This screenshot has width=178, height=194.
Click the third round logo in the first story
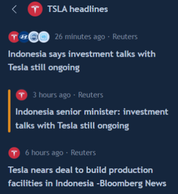34,37
